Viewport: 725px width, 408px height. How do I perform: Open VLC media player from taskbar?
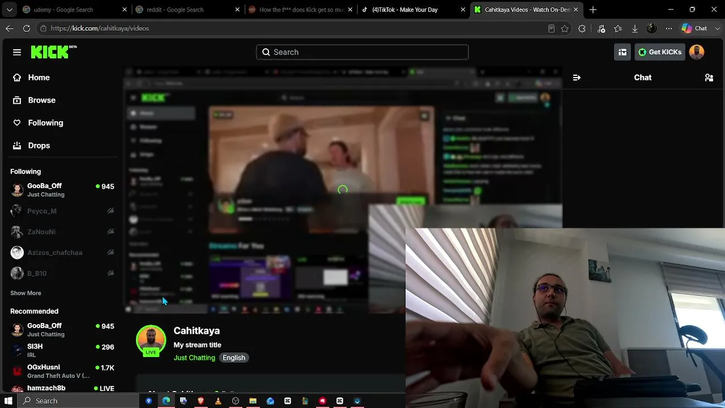click(x=218, y=401)
